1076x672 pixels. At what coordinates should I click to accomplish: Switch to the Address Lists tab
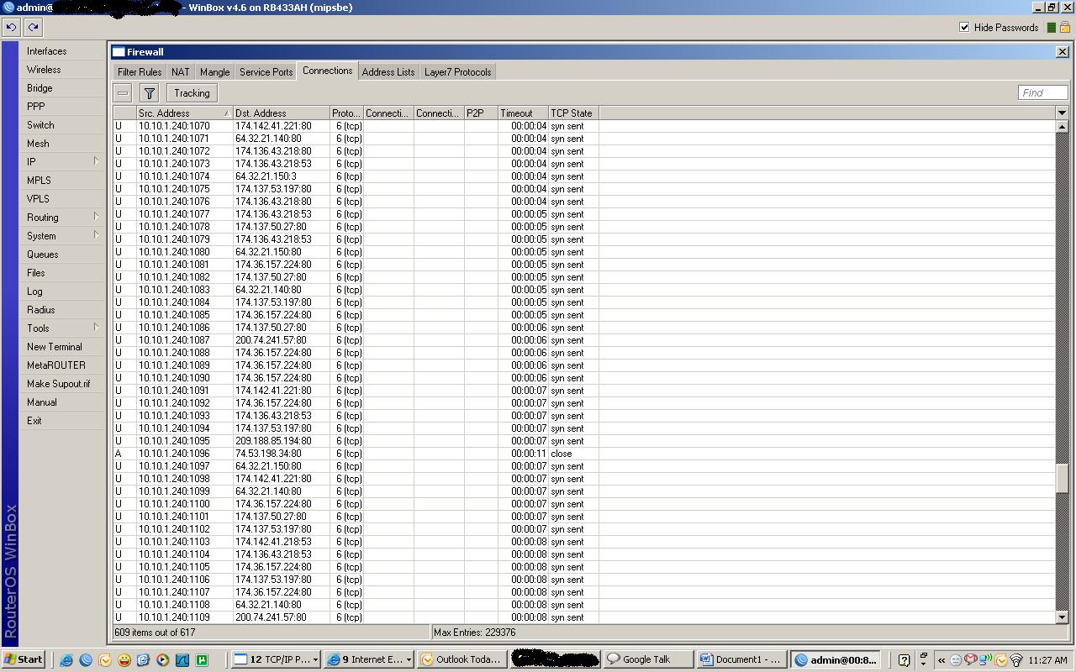click(x=388, y=72)
